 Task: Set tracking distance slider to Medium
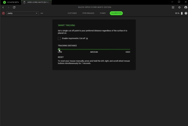coord(94,49)
